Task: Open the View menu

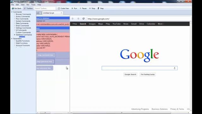Action: point(23,5)
